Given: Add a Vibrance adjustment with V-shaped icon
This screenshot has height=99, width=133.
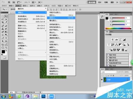Looking at the screenshot, I should [109, 45].
